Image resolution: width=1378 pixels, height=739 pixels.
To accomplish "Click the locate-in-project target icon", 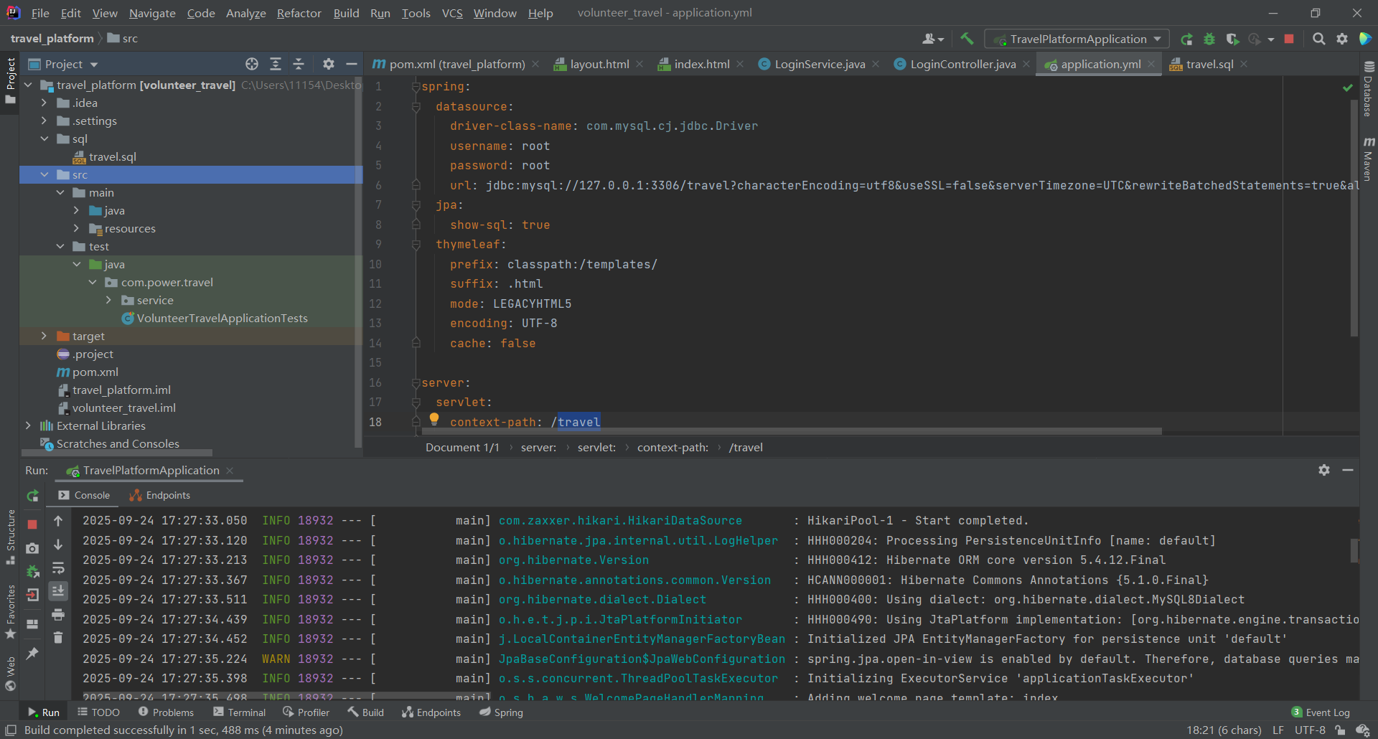I will click(252, 64).
